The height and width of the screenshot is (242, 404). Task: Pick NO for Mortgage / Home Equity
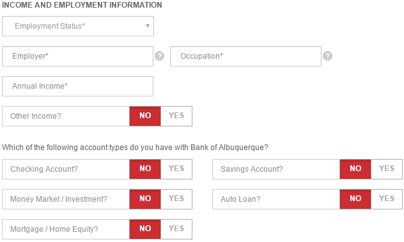coord(145,229)
